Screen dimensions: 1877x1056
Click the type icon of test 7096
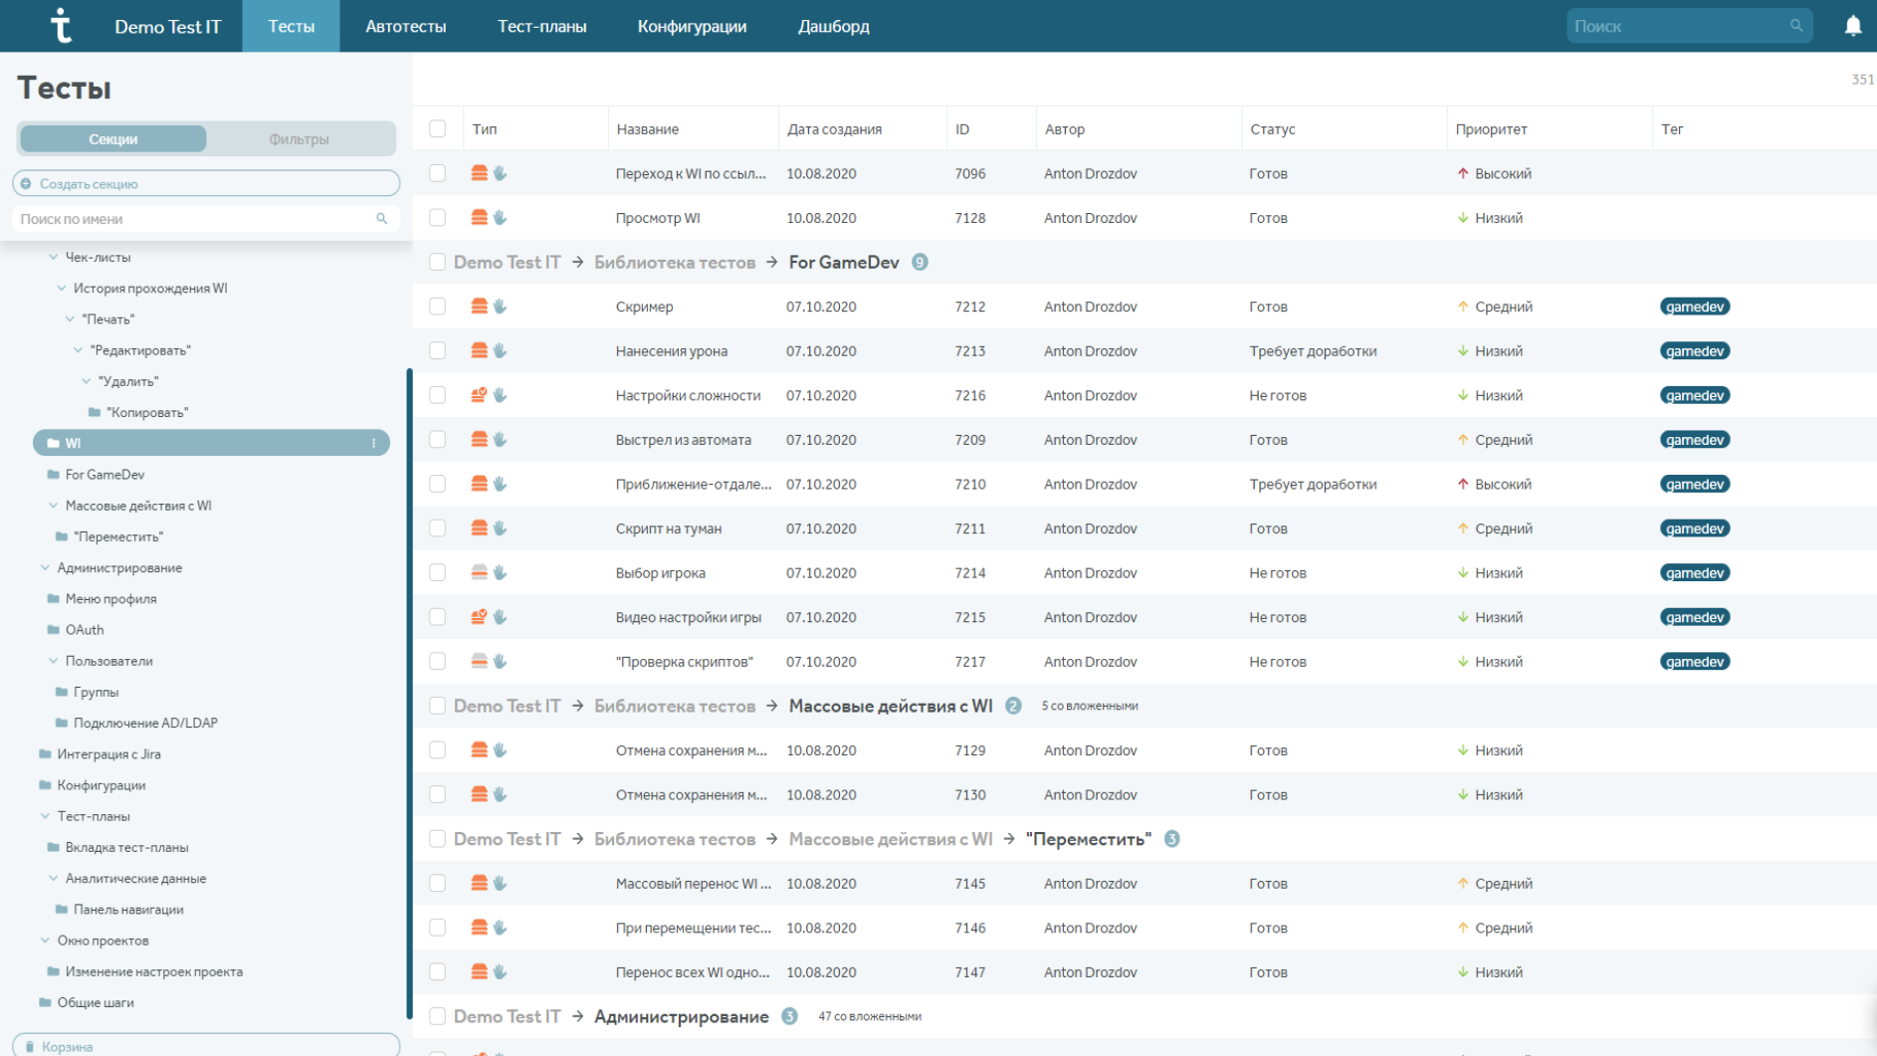[x=479, y=173]
